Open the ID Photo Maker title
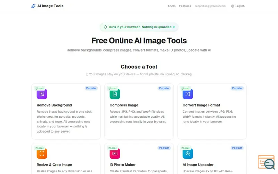278x174 pixels. point(123,165)
